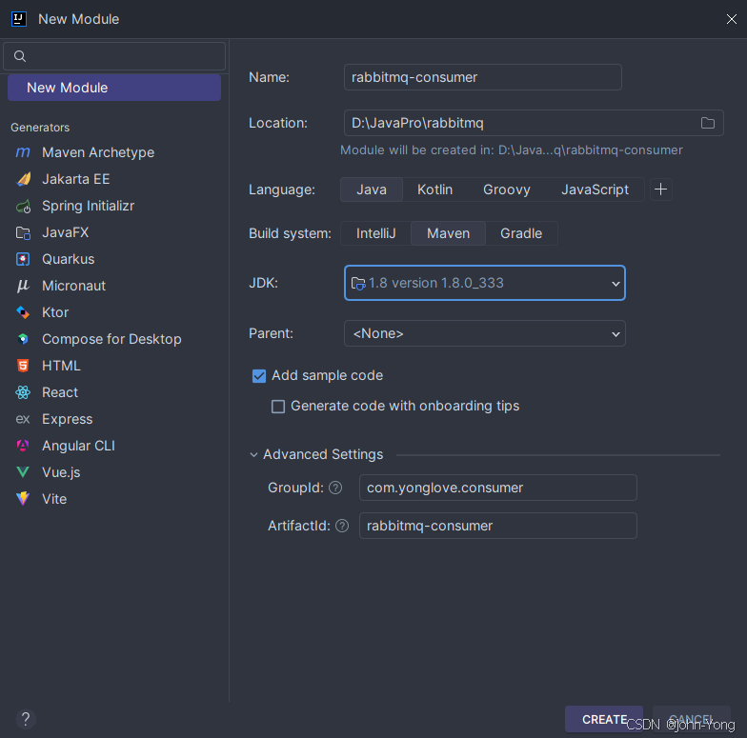Click the Maven Archetype generator icon
This screenshot has width=747, height=738.
coord(23,152)
